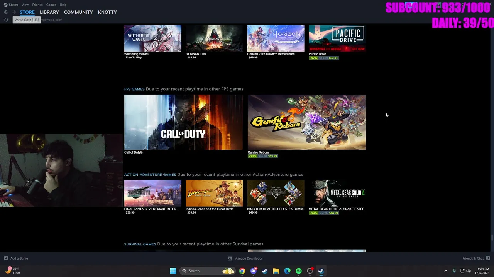Open Indiana Jones and the Great Circle thumbnail
This screenshot has width=494, height=277.
(214, 193)
